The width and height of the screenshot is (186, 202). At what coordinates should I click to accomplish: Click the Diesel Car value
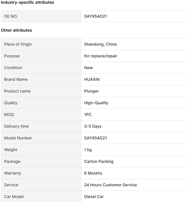tap(94, 197)
